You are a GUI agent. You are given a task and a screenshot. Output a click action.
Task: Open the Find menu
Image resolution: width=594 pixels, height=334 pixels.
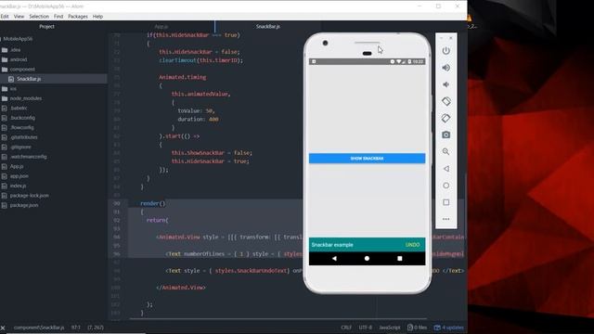[58, 17]
